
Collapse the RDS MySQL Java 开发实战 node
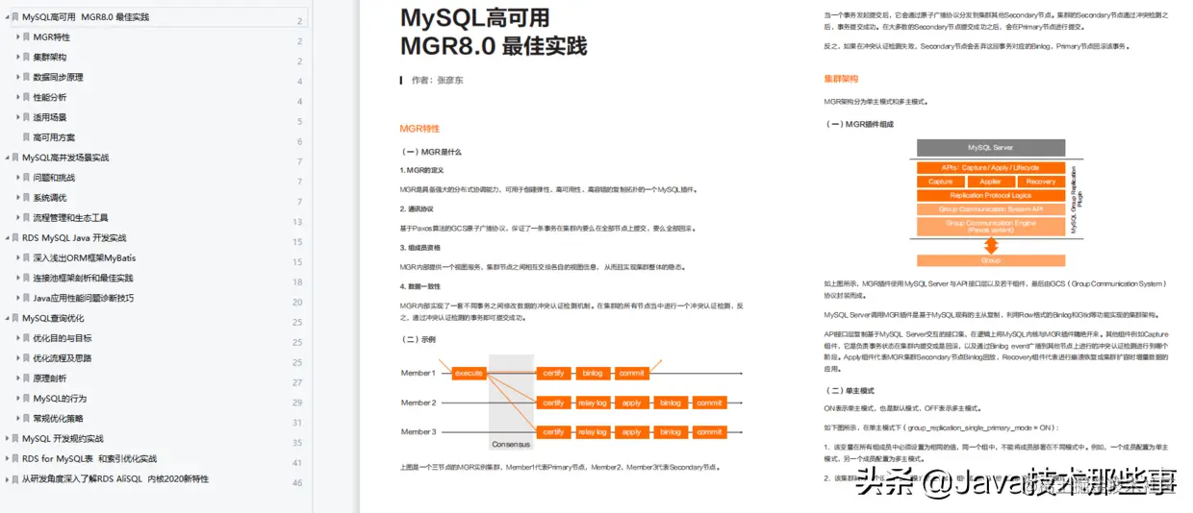pos(6,238)
